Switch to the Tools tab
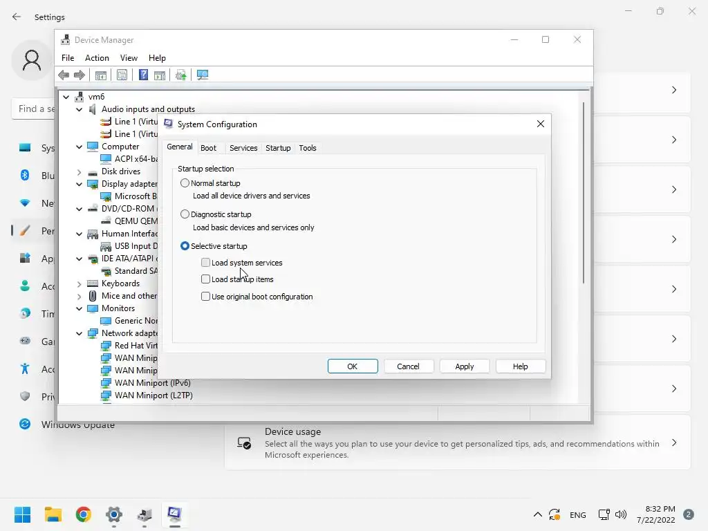Screen dimensions: 708x531 tap(308, 148)
